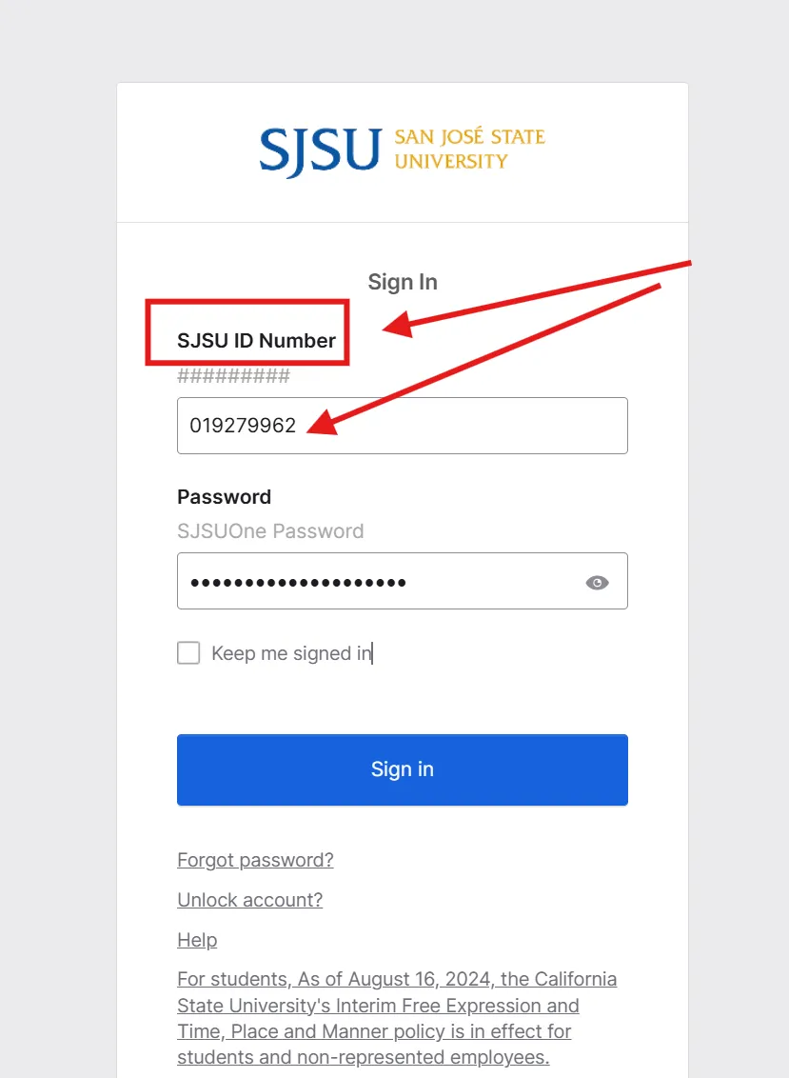Viewport: 789px width, 1078px height.
Task: Submit with the blue Sign in button
Action: point(402,769)
